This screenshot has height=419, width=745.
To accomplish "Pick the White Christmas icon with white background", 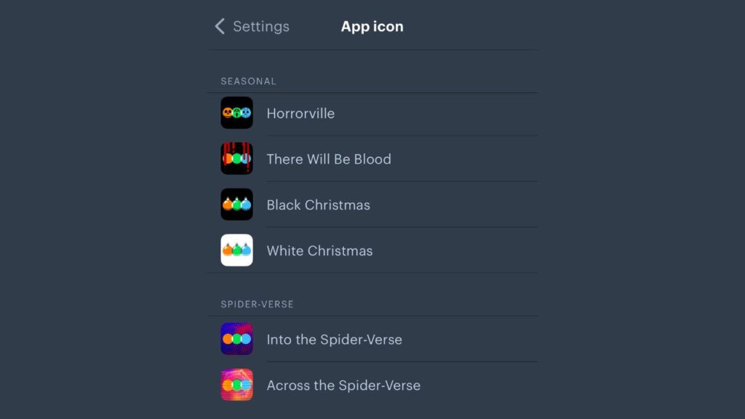I will click(x=236, y=250).
